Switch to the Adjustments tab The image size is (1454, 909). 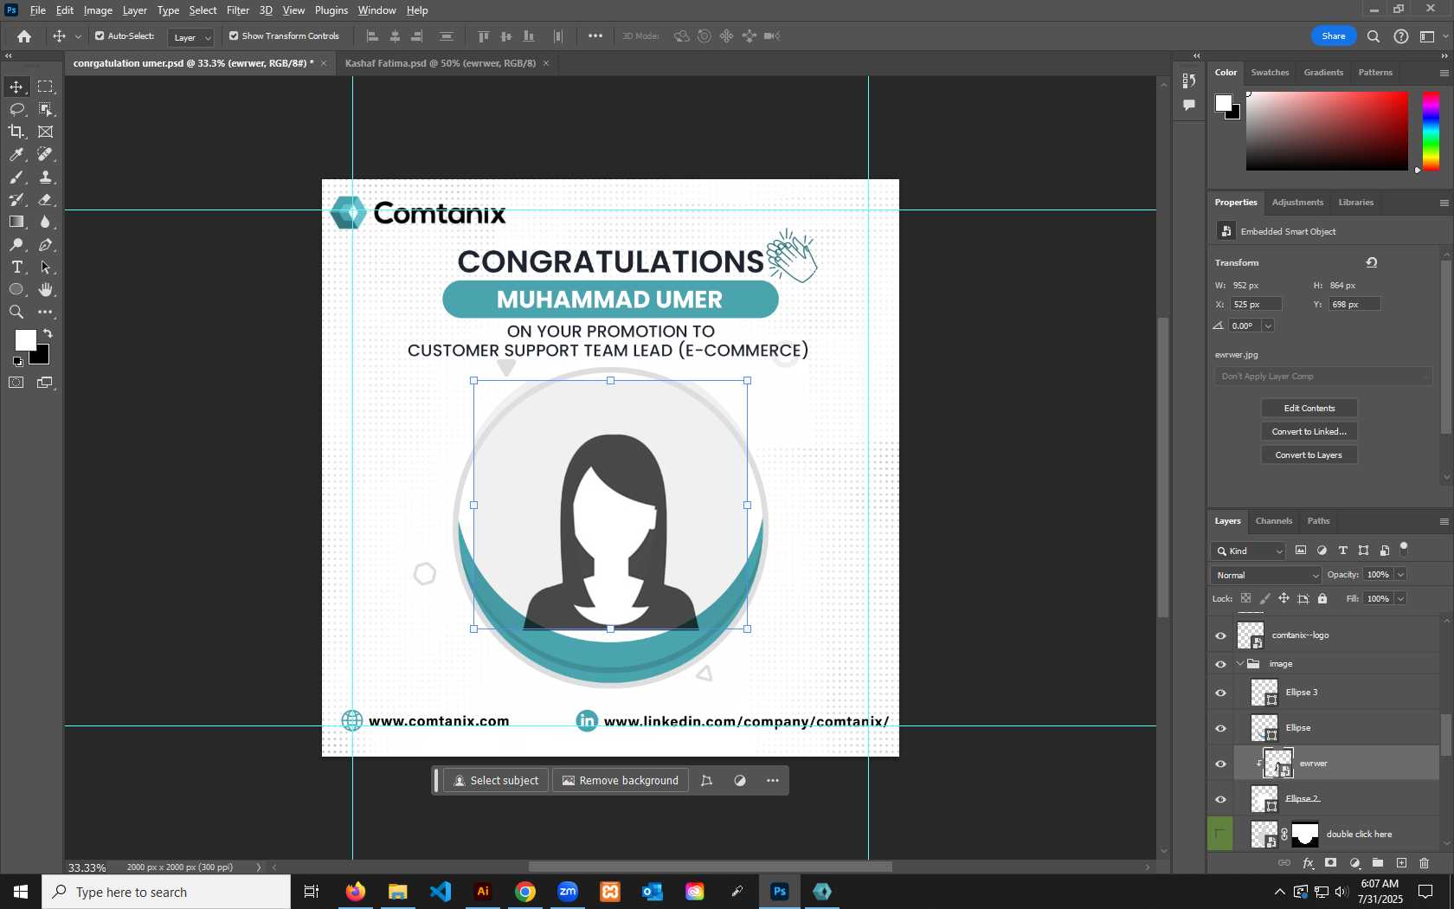click(1297, 203)
